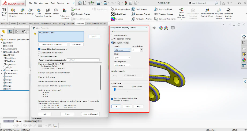This screenshot has width=247, height=131.
Task: Expand Cut-Extrude1 feature node
Action: (x=2, y=74)
